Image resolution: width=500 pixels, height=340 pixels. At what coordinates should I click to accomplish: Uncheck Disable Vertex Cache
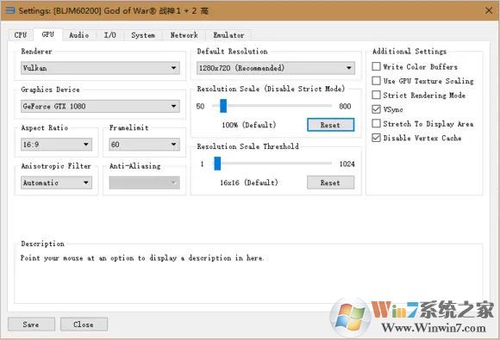click(376, 138)
